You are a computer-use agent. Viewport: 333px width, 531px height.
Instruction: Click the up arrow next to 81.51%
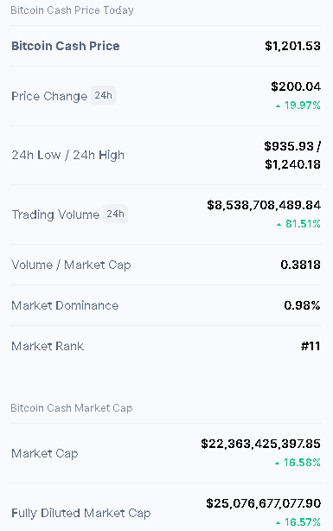pos(279,225)
